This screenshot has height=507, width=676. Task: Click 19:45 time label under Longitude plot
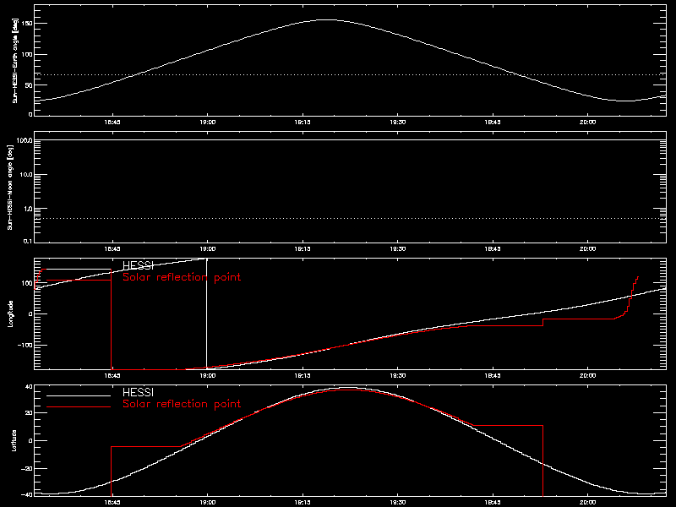493,375
